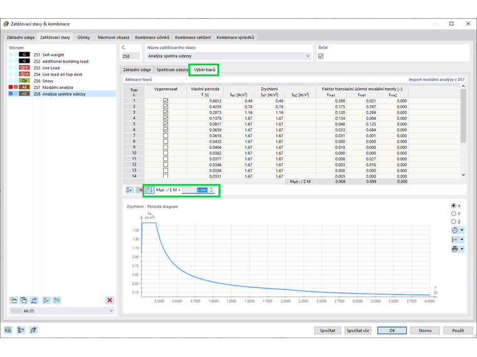Click the copy load case icon
This screenshot has width=477, height=357.
[24, 300]
